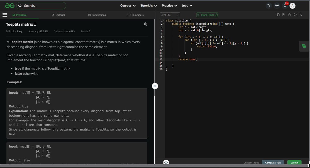Click the 'Output: false' text in second example
Viewport: 310px width, 168px height.
tap(19, 160)
